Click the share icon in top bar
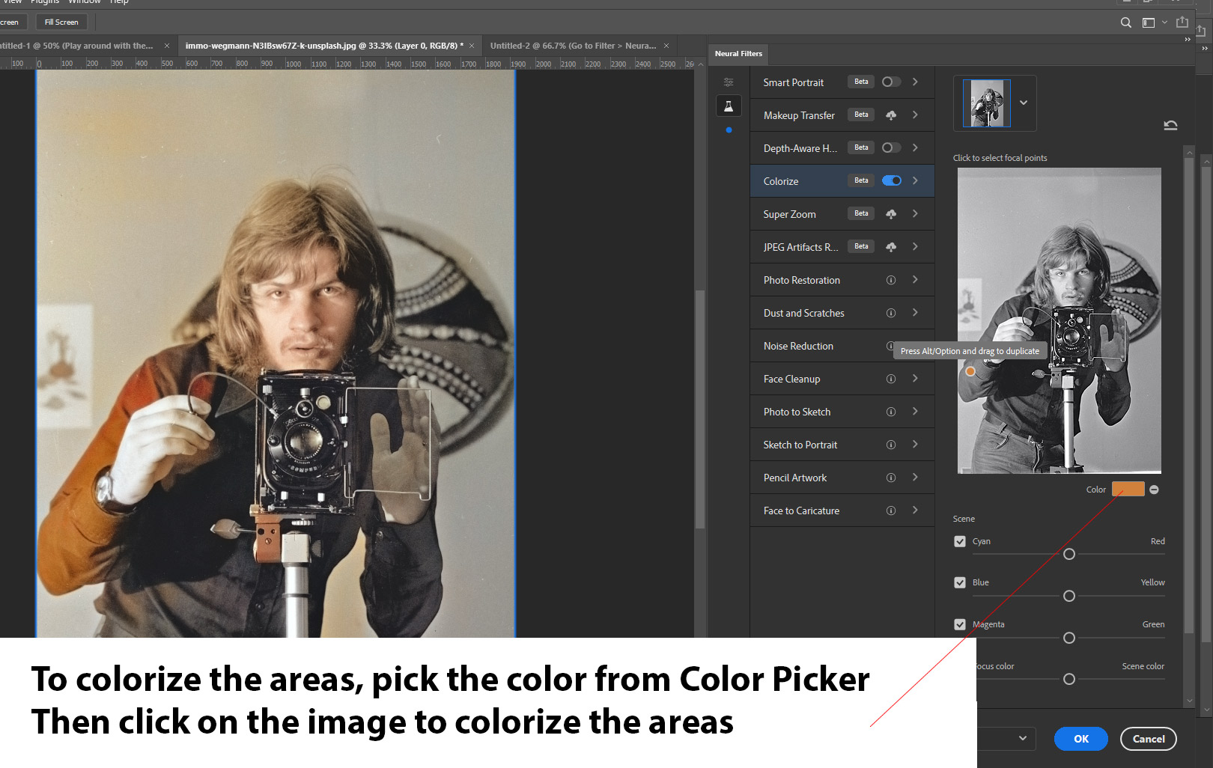Viewport: 1213px width, 768px height. pyautogui.click(x=1182, y=22)
